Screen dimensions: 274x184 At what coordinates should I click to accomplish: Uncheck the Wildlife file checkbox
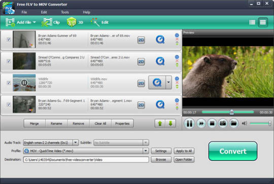9,83
